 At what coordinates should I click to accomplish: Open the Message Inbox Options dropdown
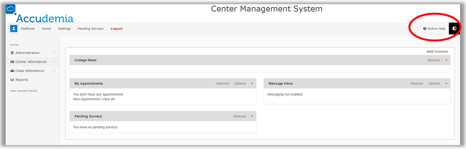click(434, 84)
